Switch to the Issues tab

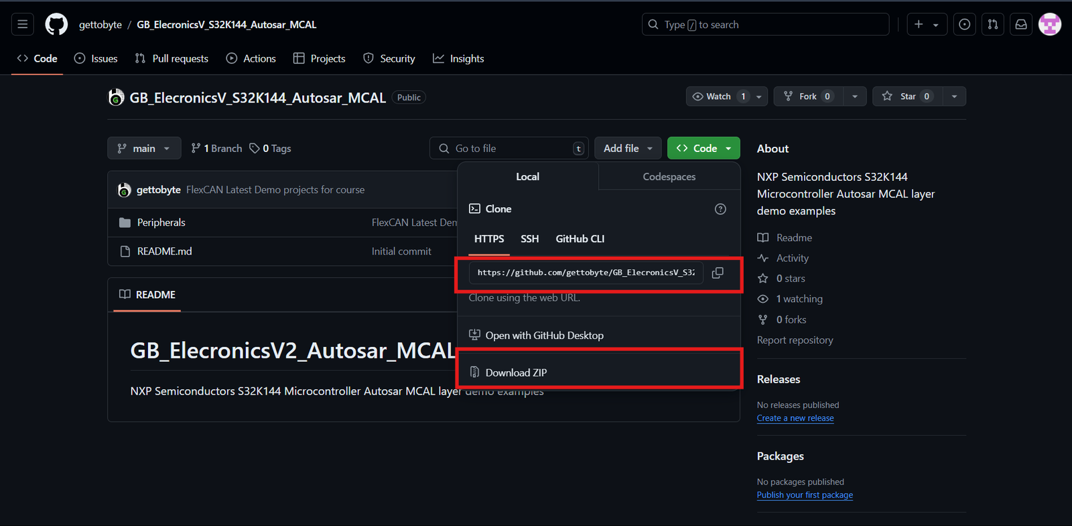tap(96, 58)
